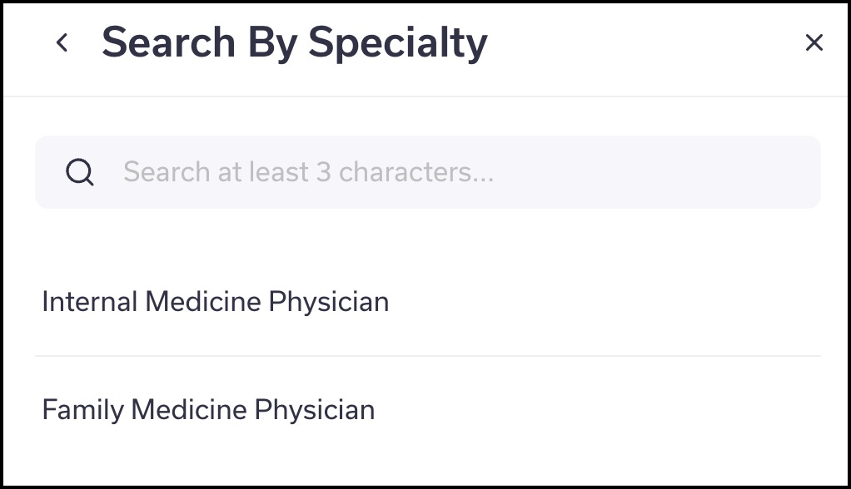Return to previous screen via back arrow
The width and height of the screenshot is (851, 489).
point(62,42)
